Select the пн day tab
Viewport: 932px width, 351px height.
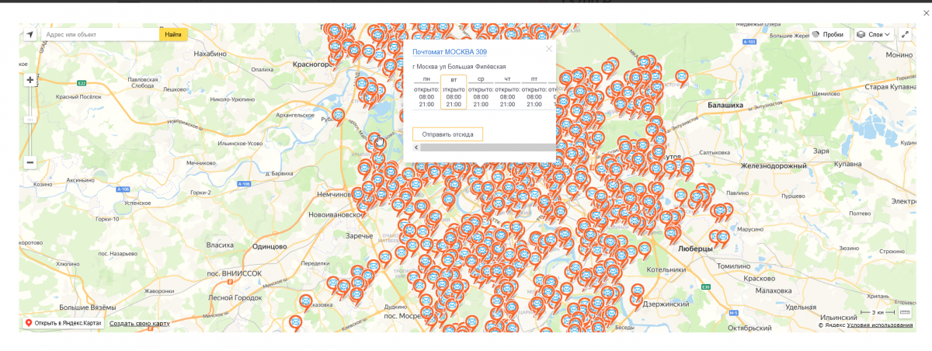426,79
